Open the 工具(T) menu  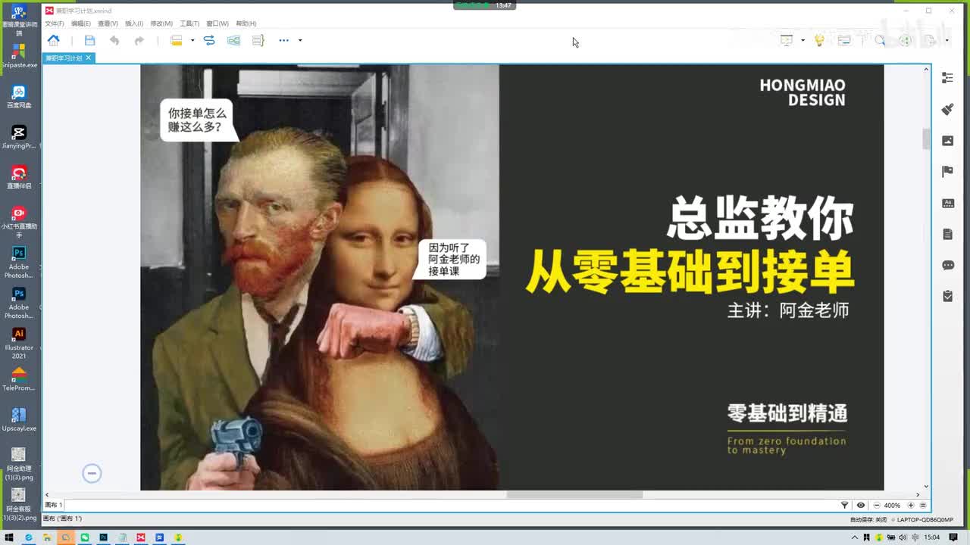point(189,23)
